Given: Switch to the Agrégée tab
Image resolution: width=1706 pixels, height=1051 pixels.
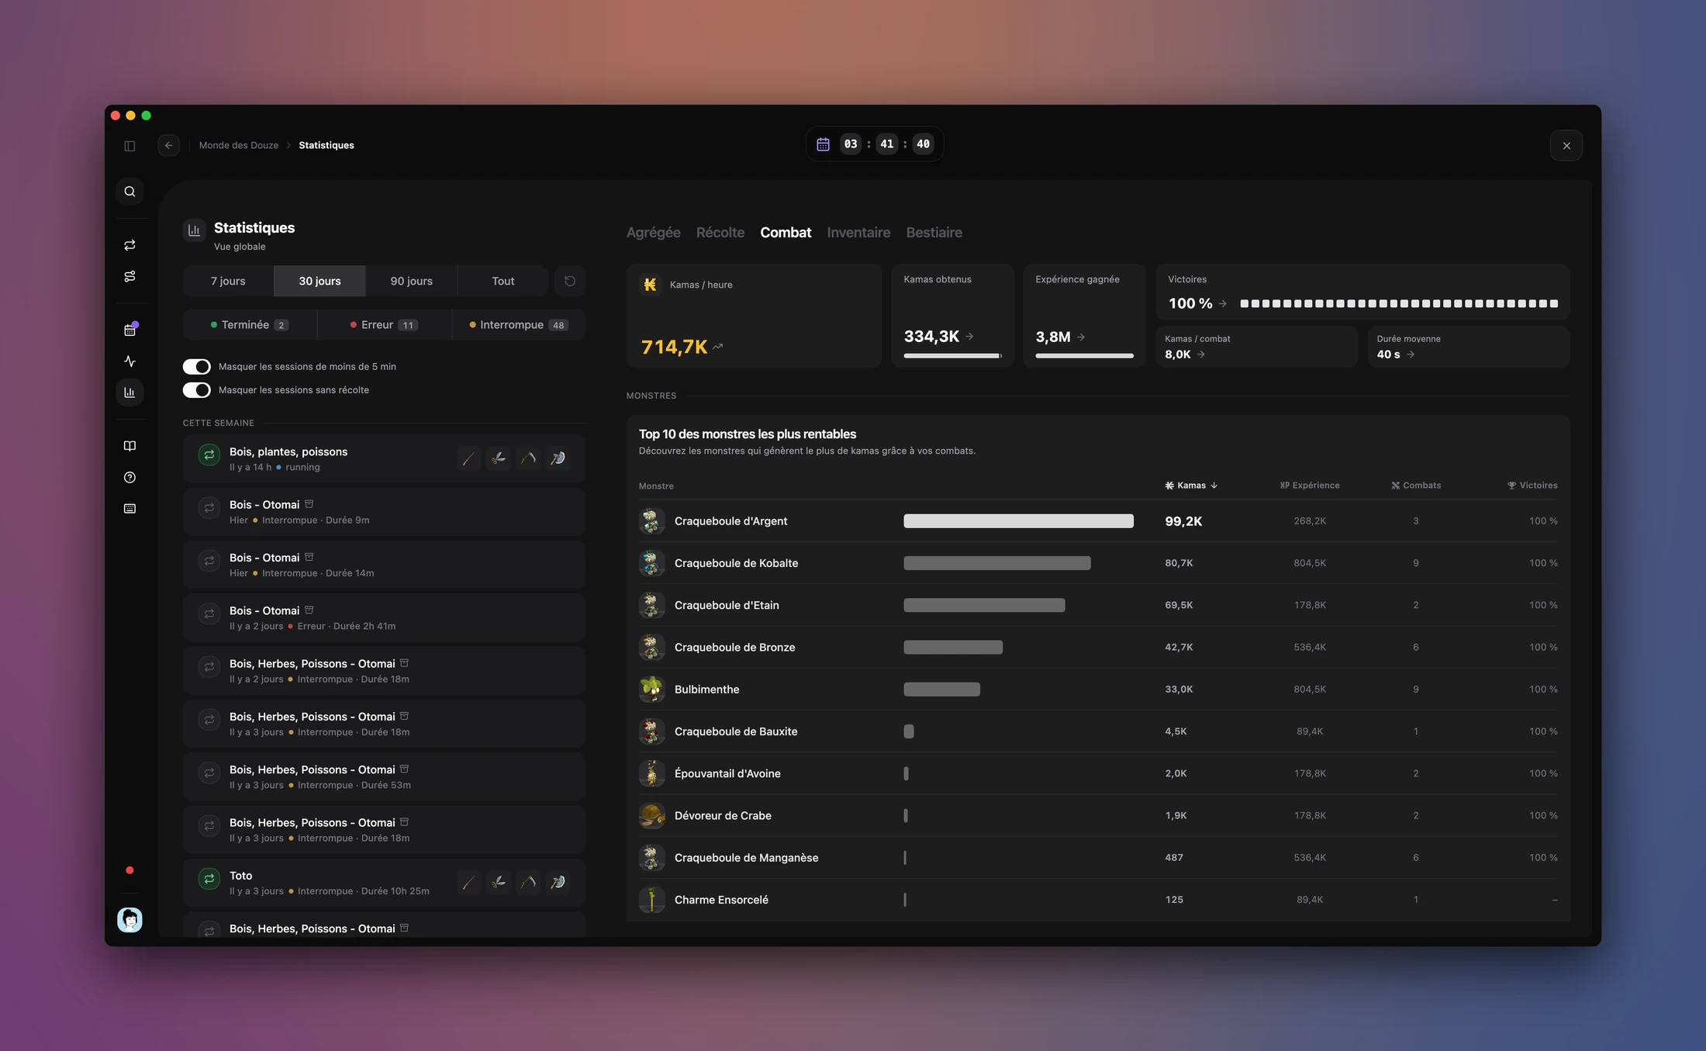Looking at the screenshot, I should click(653, 233).
